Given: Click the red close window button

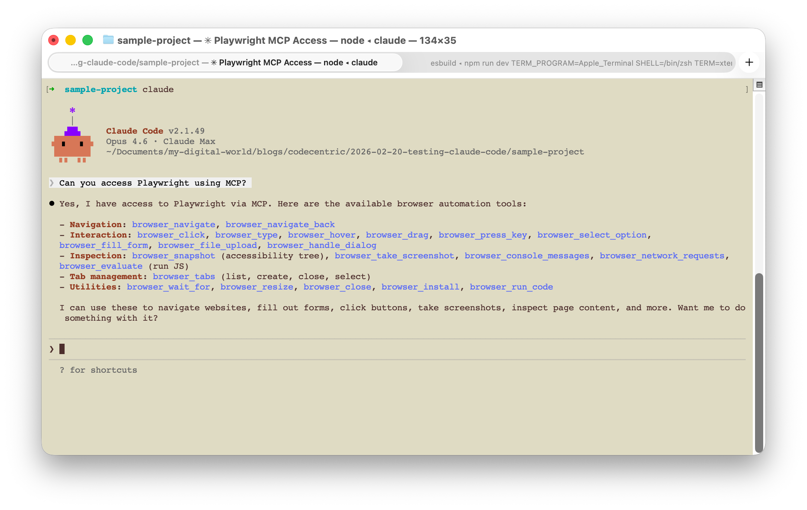Looking at the screenshot, I should [54, 40].
